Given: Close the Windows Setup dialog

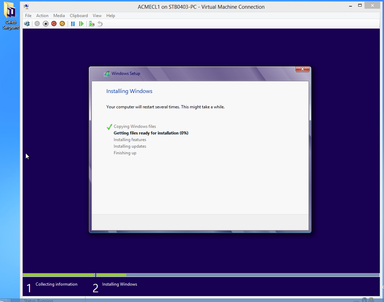Looking at the screenshot, I should [x=302, y=69].
